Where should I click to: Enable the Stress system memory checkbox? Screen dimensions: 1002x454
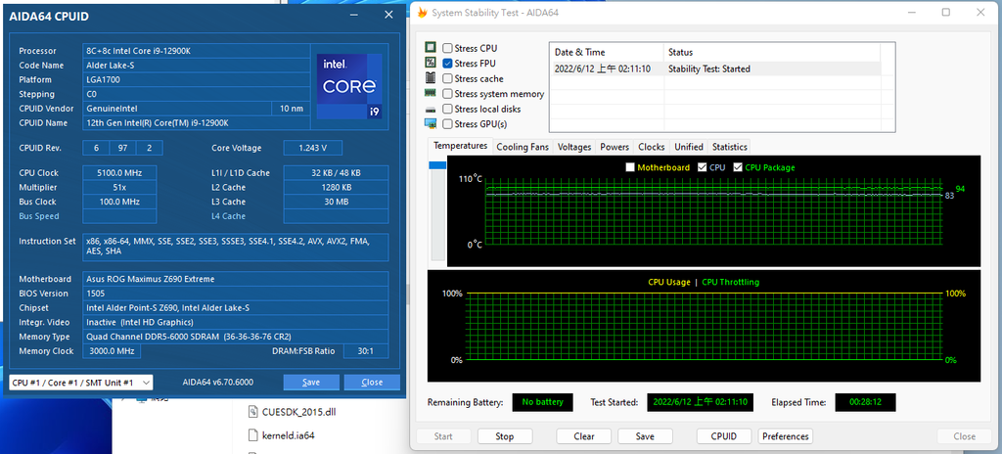(448, 94)
